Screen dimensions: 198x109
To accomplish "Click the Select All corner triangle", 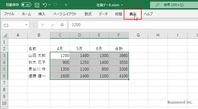I will 5,35.
